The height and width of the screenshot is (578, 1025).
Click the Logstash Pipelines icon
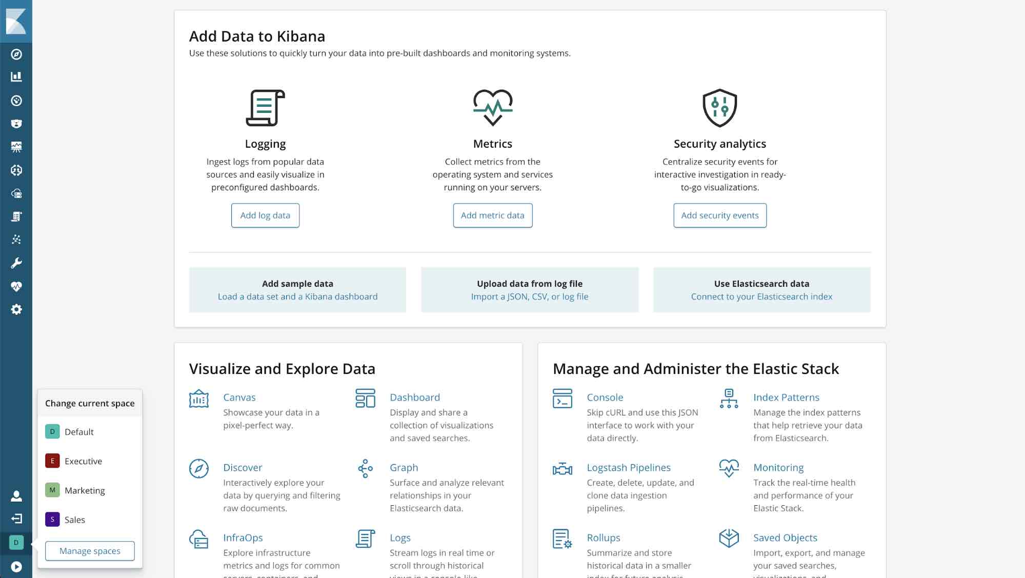click(562, 469)
